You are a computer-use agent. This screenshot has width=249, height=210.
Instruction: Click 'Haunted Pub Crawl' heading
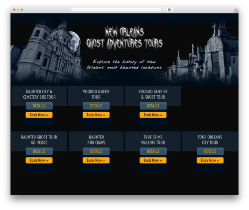(x=96, y=140)
